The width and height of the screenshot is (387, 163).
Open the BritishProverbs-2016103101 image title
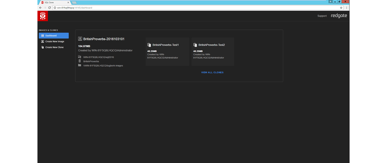click(104, 39)
